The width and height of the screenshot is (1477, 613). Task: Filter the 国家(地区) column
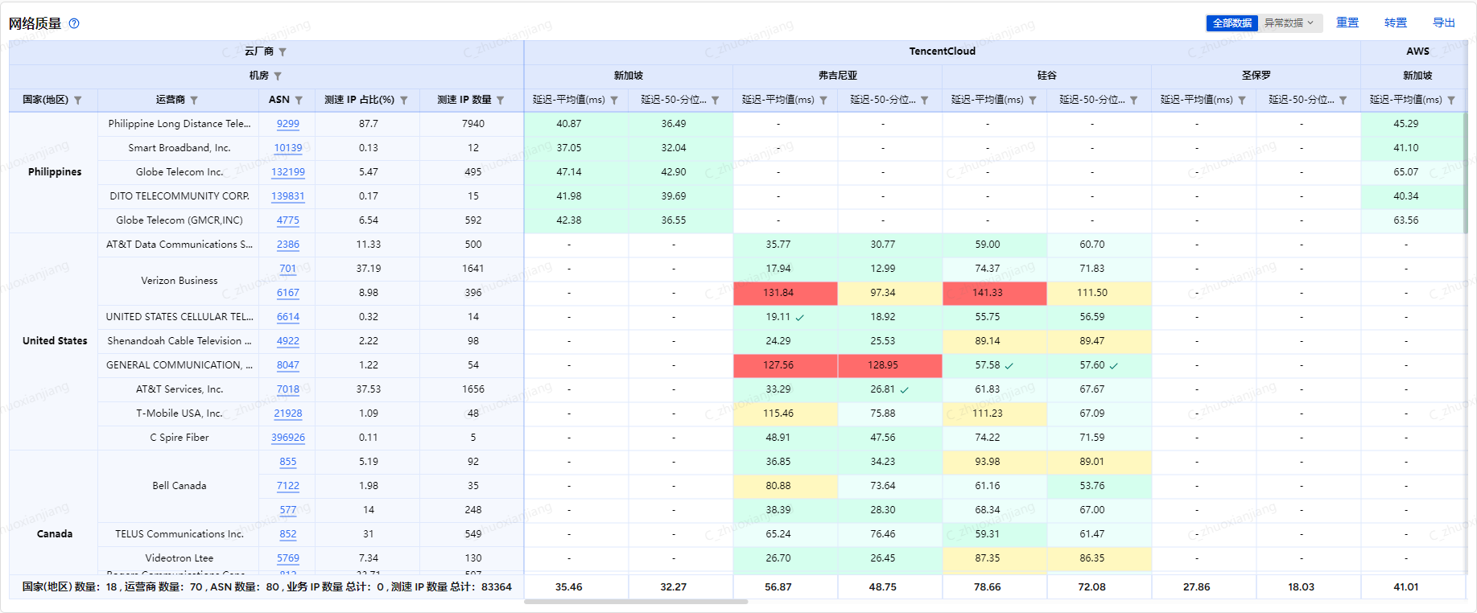(x=78, y=101)
